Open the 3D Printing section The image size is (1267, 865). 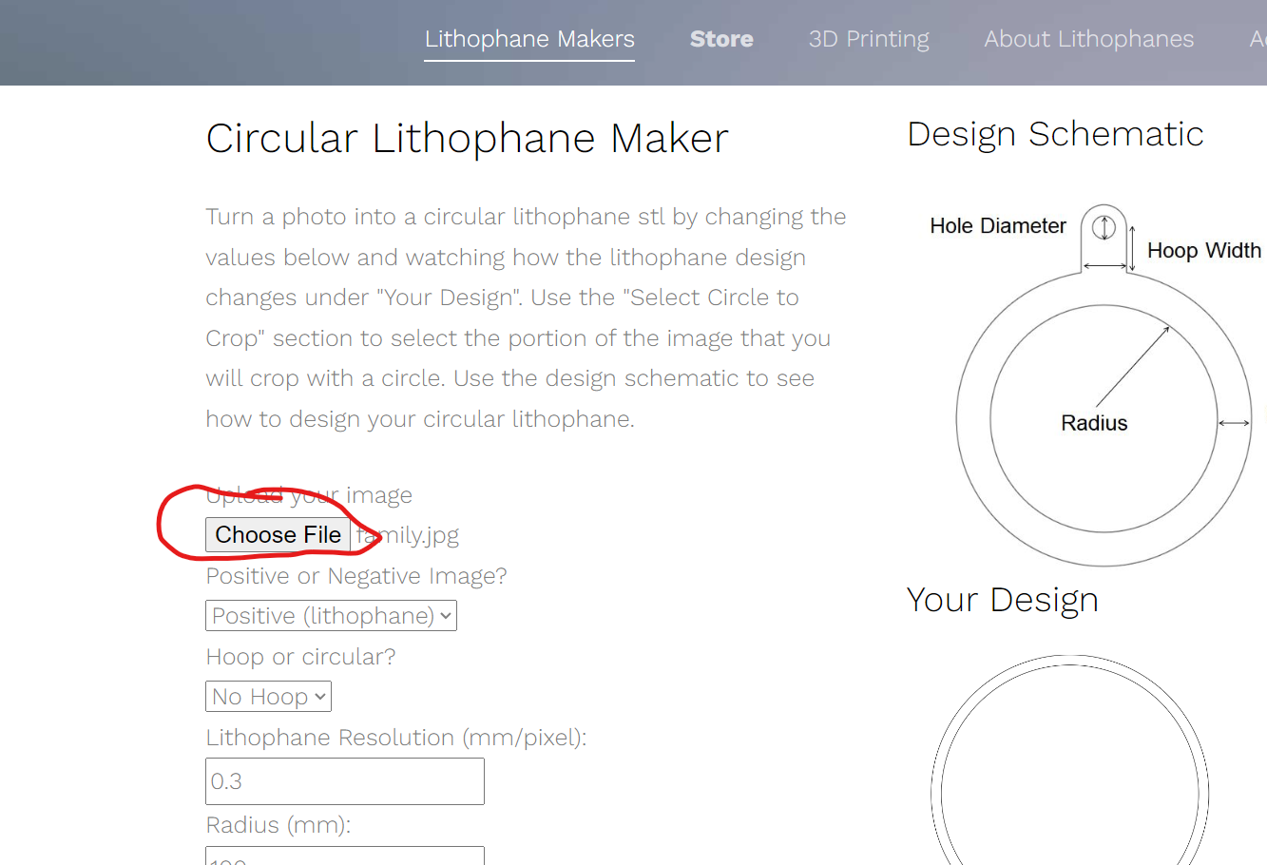(868, 39)
